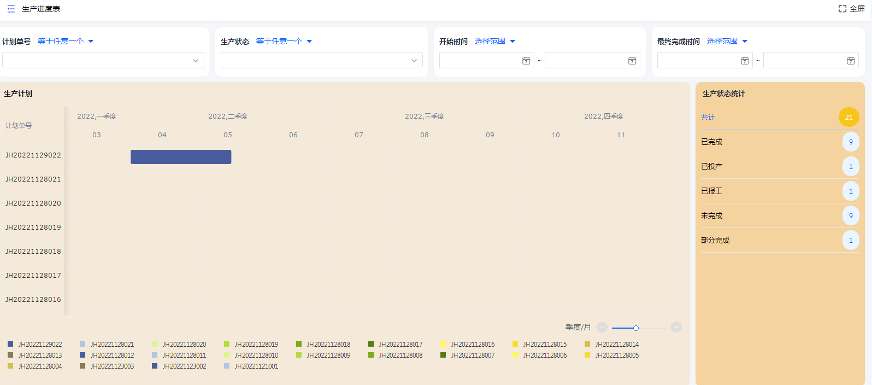Expand the 生产状态 combo box
Screen dimensions: 872x385
click(x=322, y=60)
